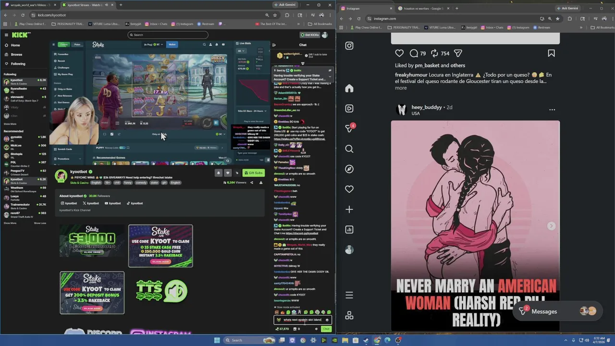Viewport: 615px width, 346px height.
Task: Open Instagram search magnifier icon
Action: click(349, 149)
